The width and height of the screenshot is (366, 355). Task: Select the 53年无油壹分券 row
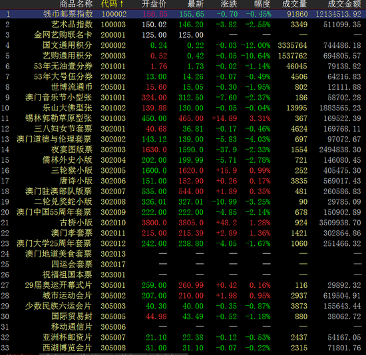pyautogui.click(x=183, y=66)
